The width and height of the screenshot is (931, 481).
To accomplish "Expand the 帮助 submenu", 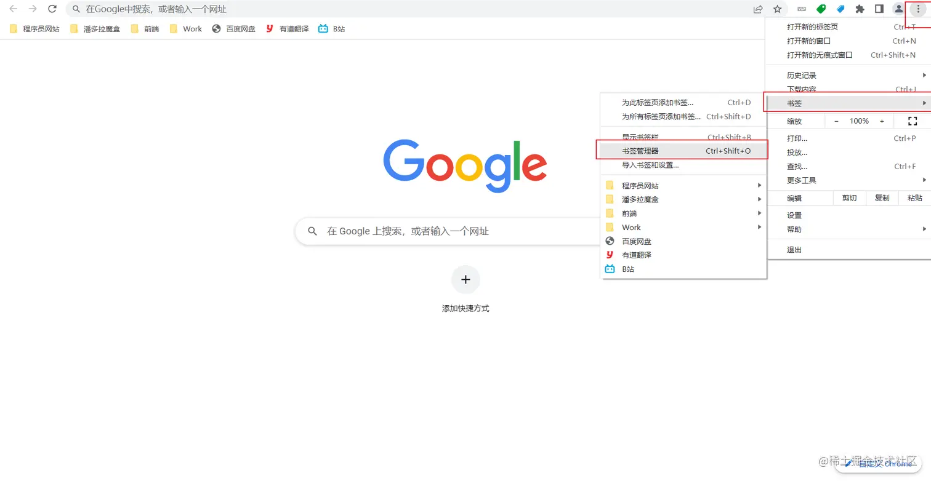I will click(x=849, y=229).
